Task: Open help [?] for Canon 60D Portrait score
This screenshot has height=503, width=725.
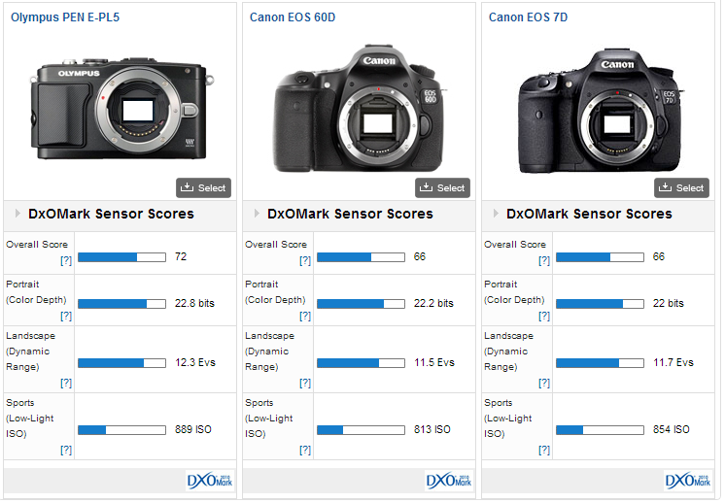Action: click(x=305, y=316)
